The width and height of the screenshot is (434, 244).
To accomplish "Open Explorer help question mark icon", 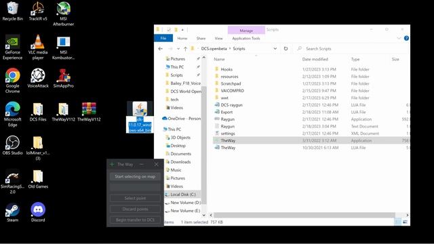I will click(x=406, y=38).
